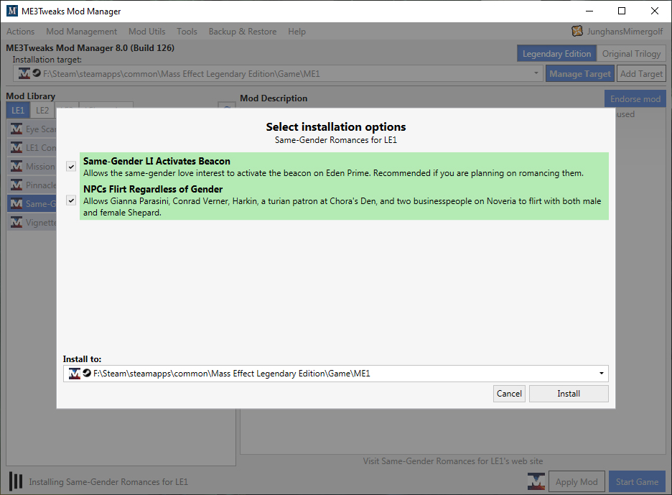Click the status text Installing Same-Gender Romances for LE1
672x495 pixels.
pos(108,481)
